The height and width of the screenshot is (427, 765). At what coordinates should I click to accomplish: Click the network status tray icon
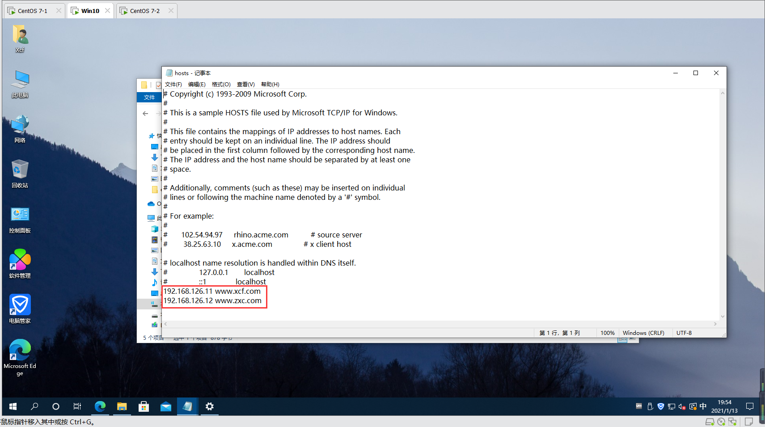click(x=672, y=406)
